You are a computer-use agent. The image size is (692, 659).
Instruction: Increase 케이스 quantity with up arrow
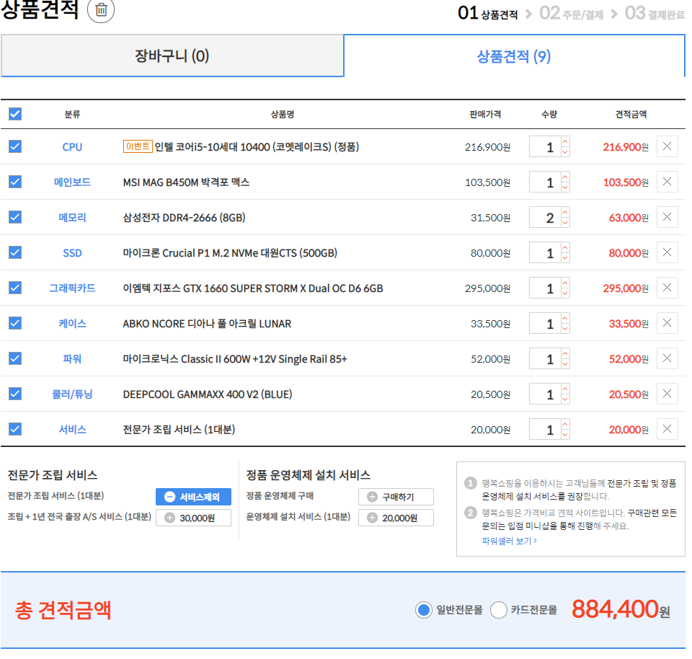564,318
